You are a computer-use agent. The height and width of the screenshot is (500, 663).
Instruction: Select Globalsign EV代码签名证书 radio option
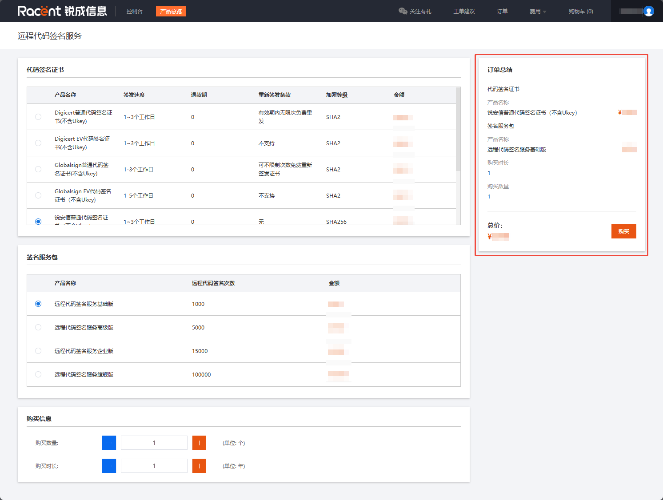pyautogui.click(x=38, y=195)
